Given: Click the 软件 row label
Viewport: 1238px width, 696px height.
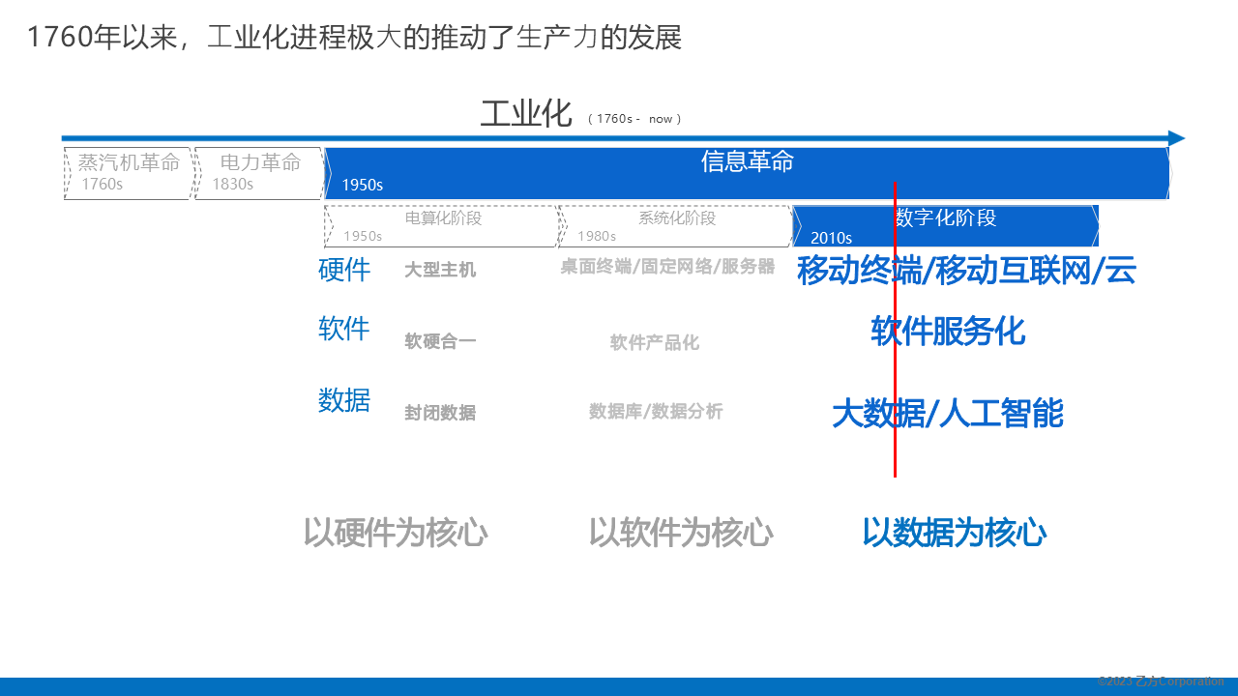Looking at the screenshot, I should point(344,329).
